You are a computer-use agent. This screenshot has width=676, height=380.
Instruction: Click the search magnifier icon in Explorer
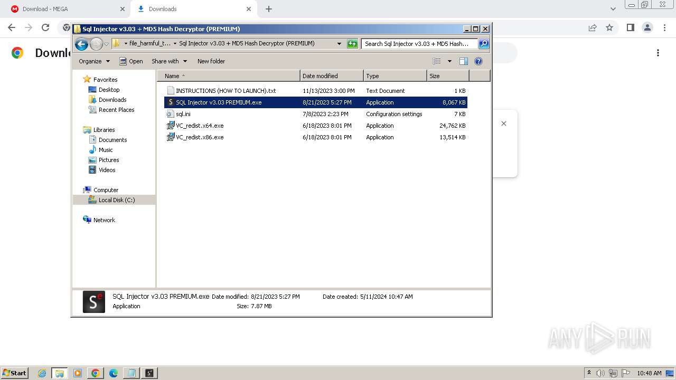click(x=483, y=44)
